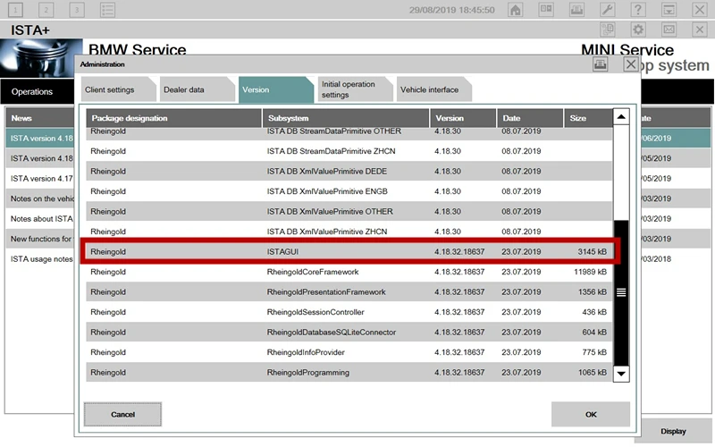Viewport: 715px width, 447px height.
Task: Click the number 1 session icon
Action: click(x=15, y=10)
